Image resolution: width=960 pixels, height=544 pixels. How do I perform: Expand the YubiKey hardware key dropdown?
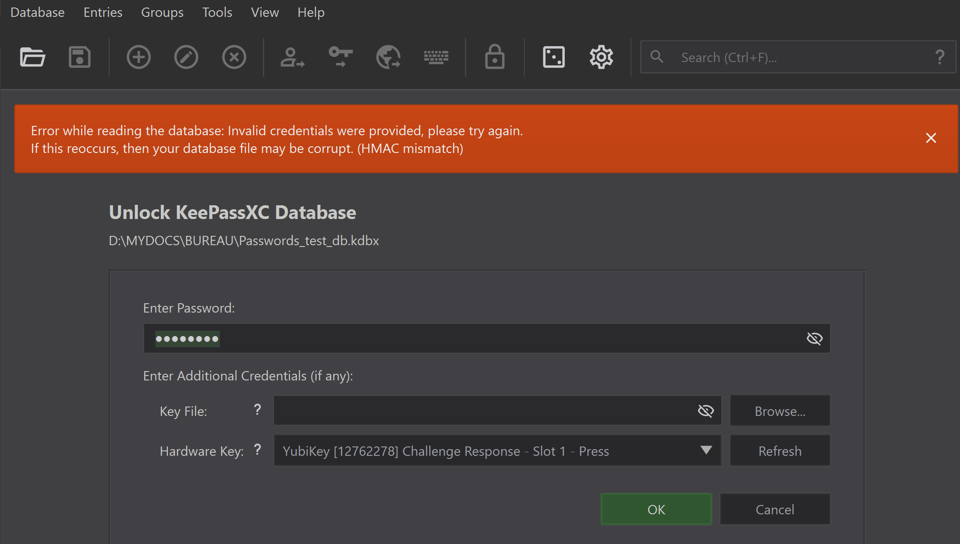tap(706, 450)
